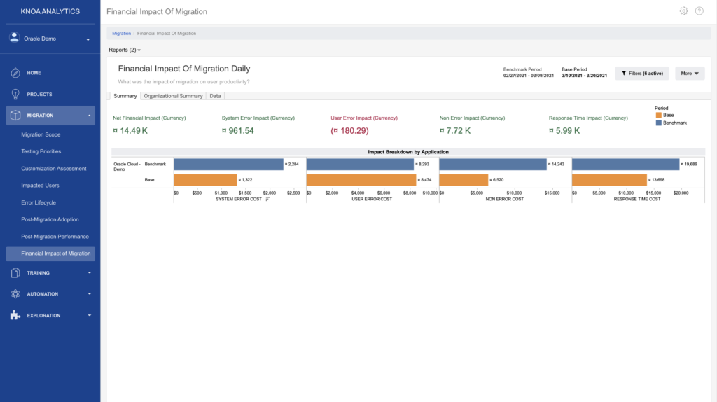
Task: Click Net Financial Impact value 14.49 K
Action: (130, 131)
